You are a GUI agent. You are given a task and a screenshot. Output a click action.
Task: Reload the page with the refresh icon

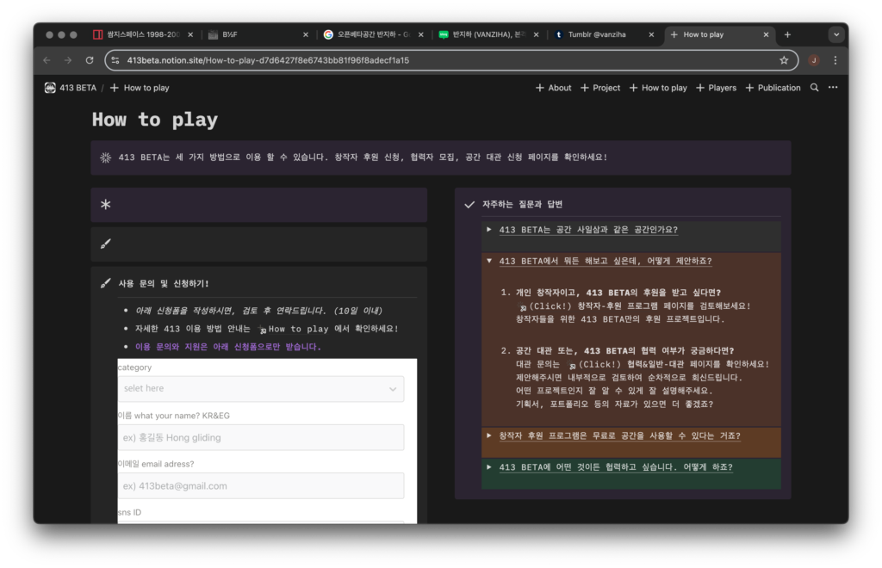[x=90, y=60]
